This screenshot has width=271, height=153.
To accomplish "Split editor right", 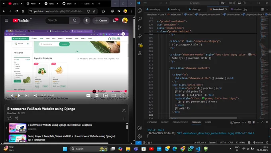I will (262, 9).
